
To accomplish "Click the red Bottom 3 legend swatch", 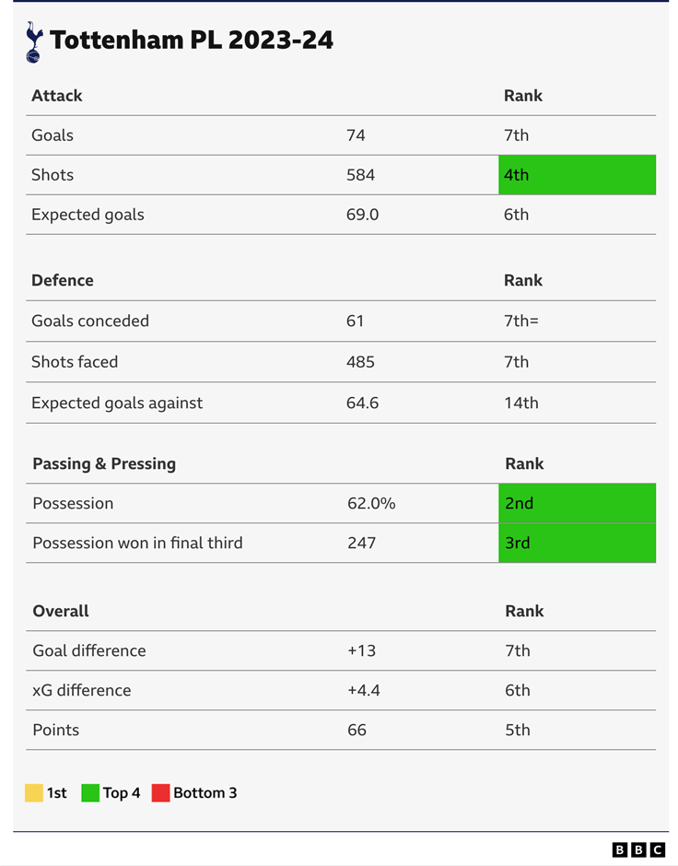I will pos(160,792).
